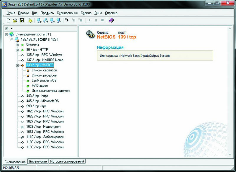Select 1110 / tcp - Заблокирован row
The height and width of the screenshot is (172, 236).
[45, 137]
